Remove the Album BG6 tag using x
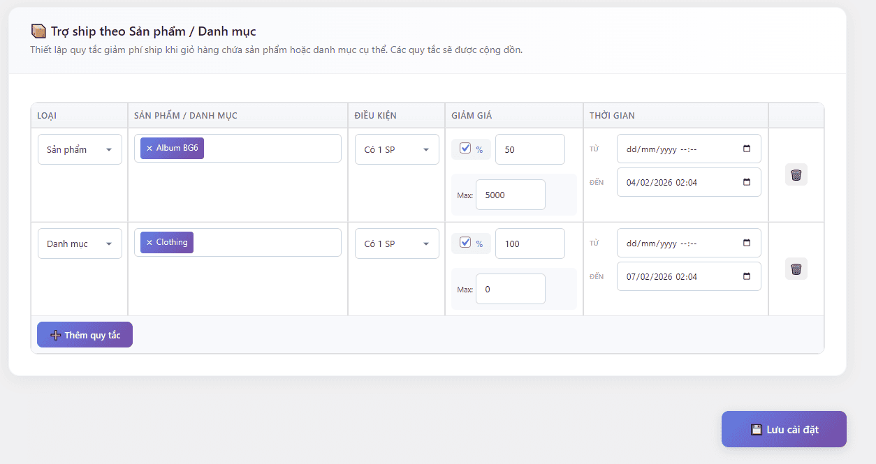 click(149, 149)
